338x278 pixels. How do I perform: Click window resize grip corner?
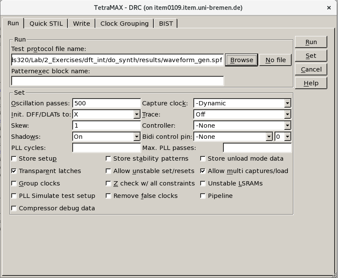pyautogui.click(x=334, y=275)
